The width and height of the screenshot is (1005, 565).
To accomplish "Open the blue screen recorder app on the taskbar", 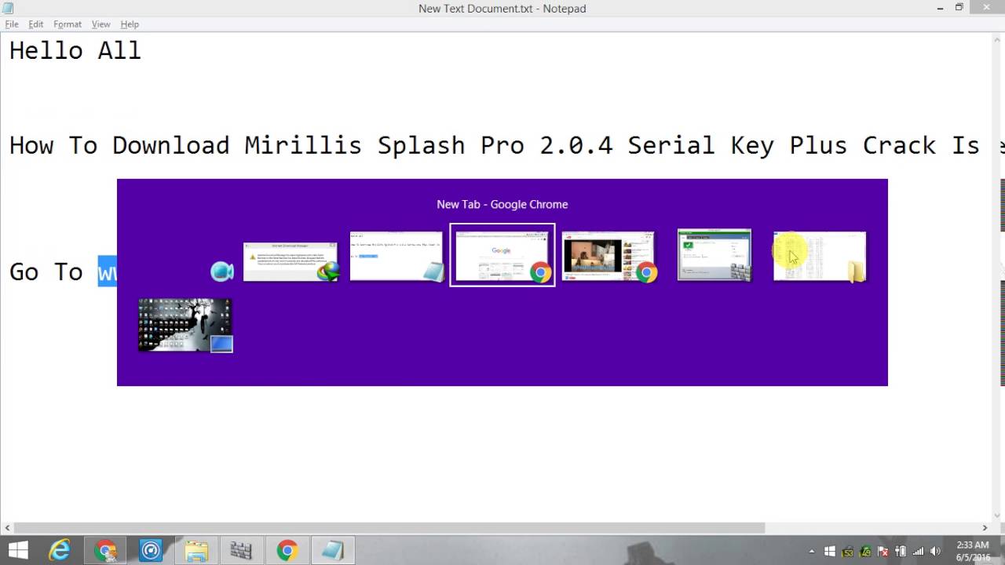I will pyautogui.click(x=152, y=549).
